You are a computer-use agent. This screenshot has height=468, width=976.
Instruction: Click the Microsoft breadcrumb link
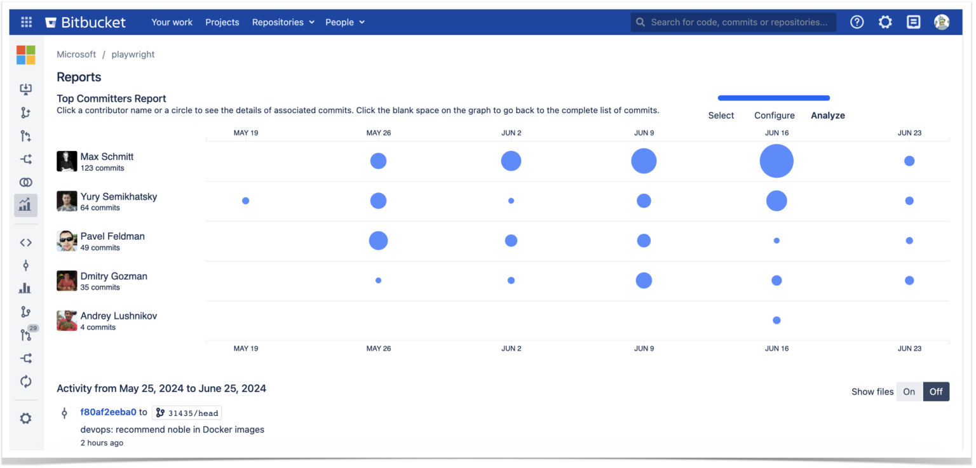[x=76, y=54]
